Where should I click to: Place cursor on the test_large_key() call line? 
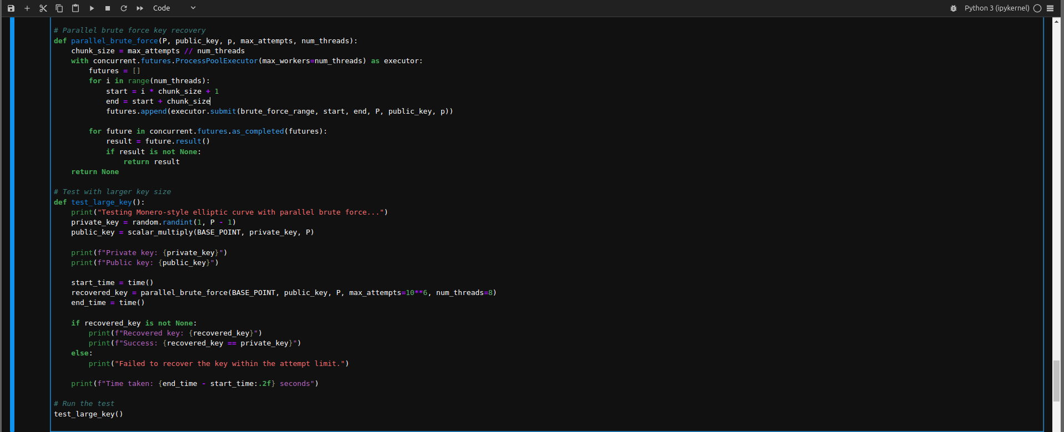click(x=88, y=414)
